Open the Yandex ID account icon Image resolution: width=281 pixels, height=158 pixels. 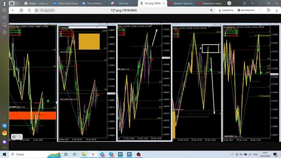(x=21, y=11)
